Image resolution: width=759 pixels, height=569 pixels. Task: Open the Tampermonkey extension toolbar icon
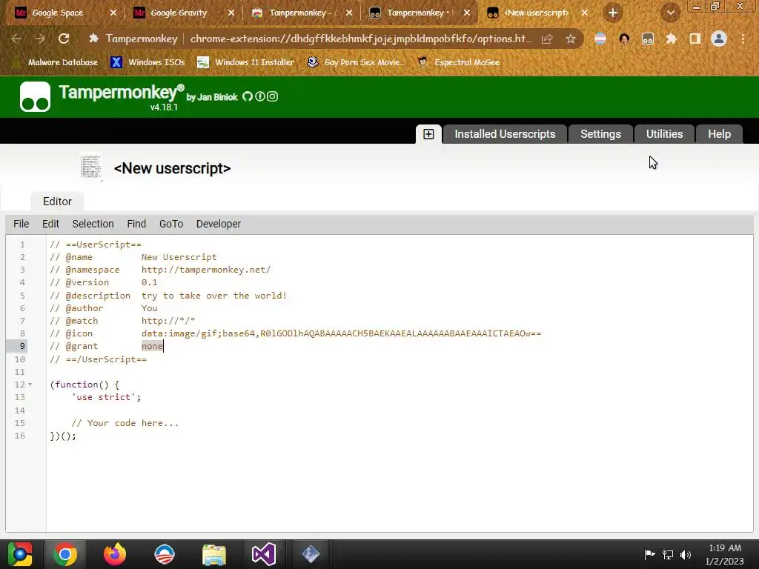[x=648, y=39]
